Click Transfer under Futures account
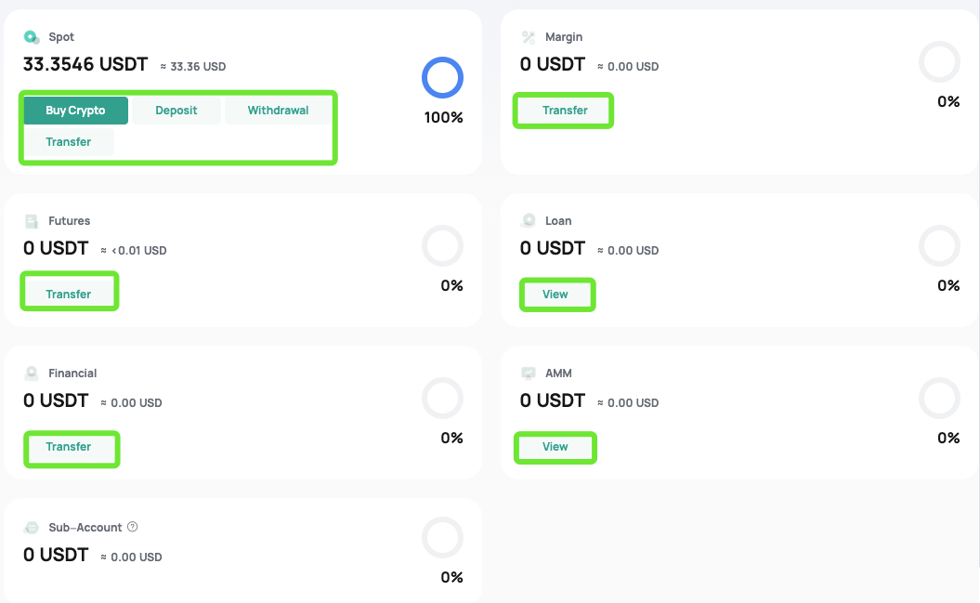Viewport: 980px width, 603px height. [69, 295]
